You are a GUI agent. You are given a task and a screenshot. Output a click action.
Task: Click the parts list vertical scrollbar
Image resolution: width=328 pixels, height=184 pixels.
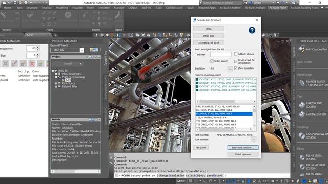(x=254, y=116)
